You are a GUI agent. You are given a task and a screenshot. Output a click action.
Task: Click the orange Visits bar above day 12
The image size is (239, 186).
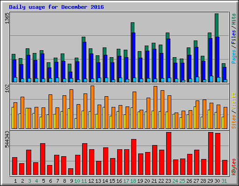[x=92, y=107]
